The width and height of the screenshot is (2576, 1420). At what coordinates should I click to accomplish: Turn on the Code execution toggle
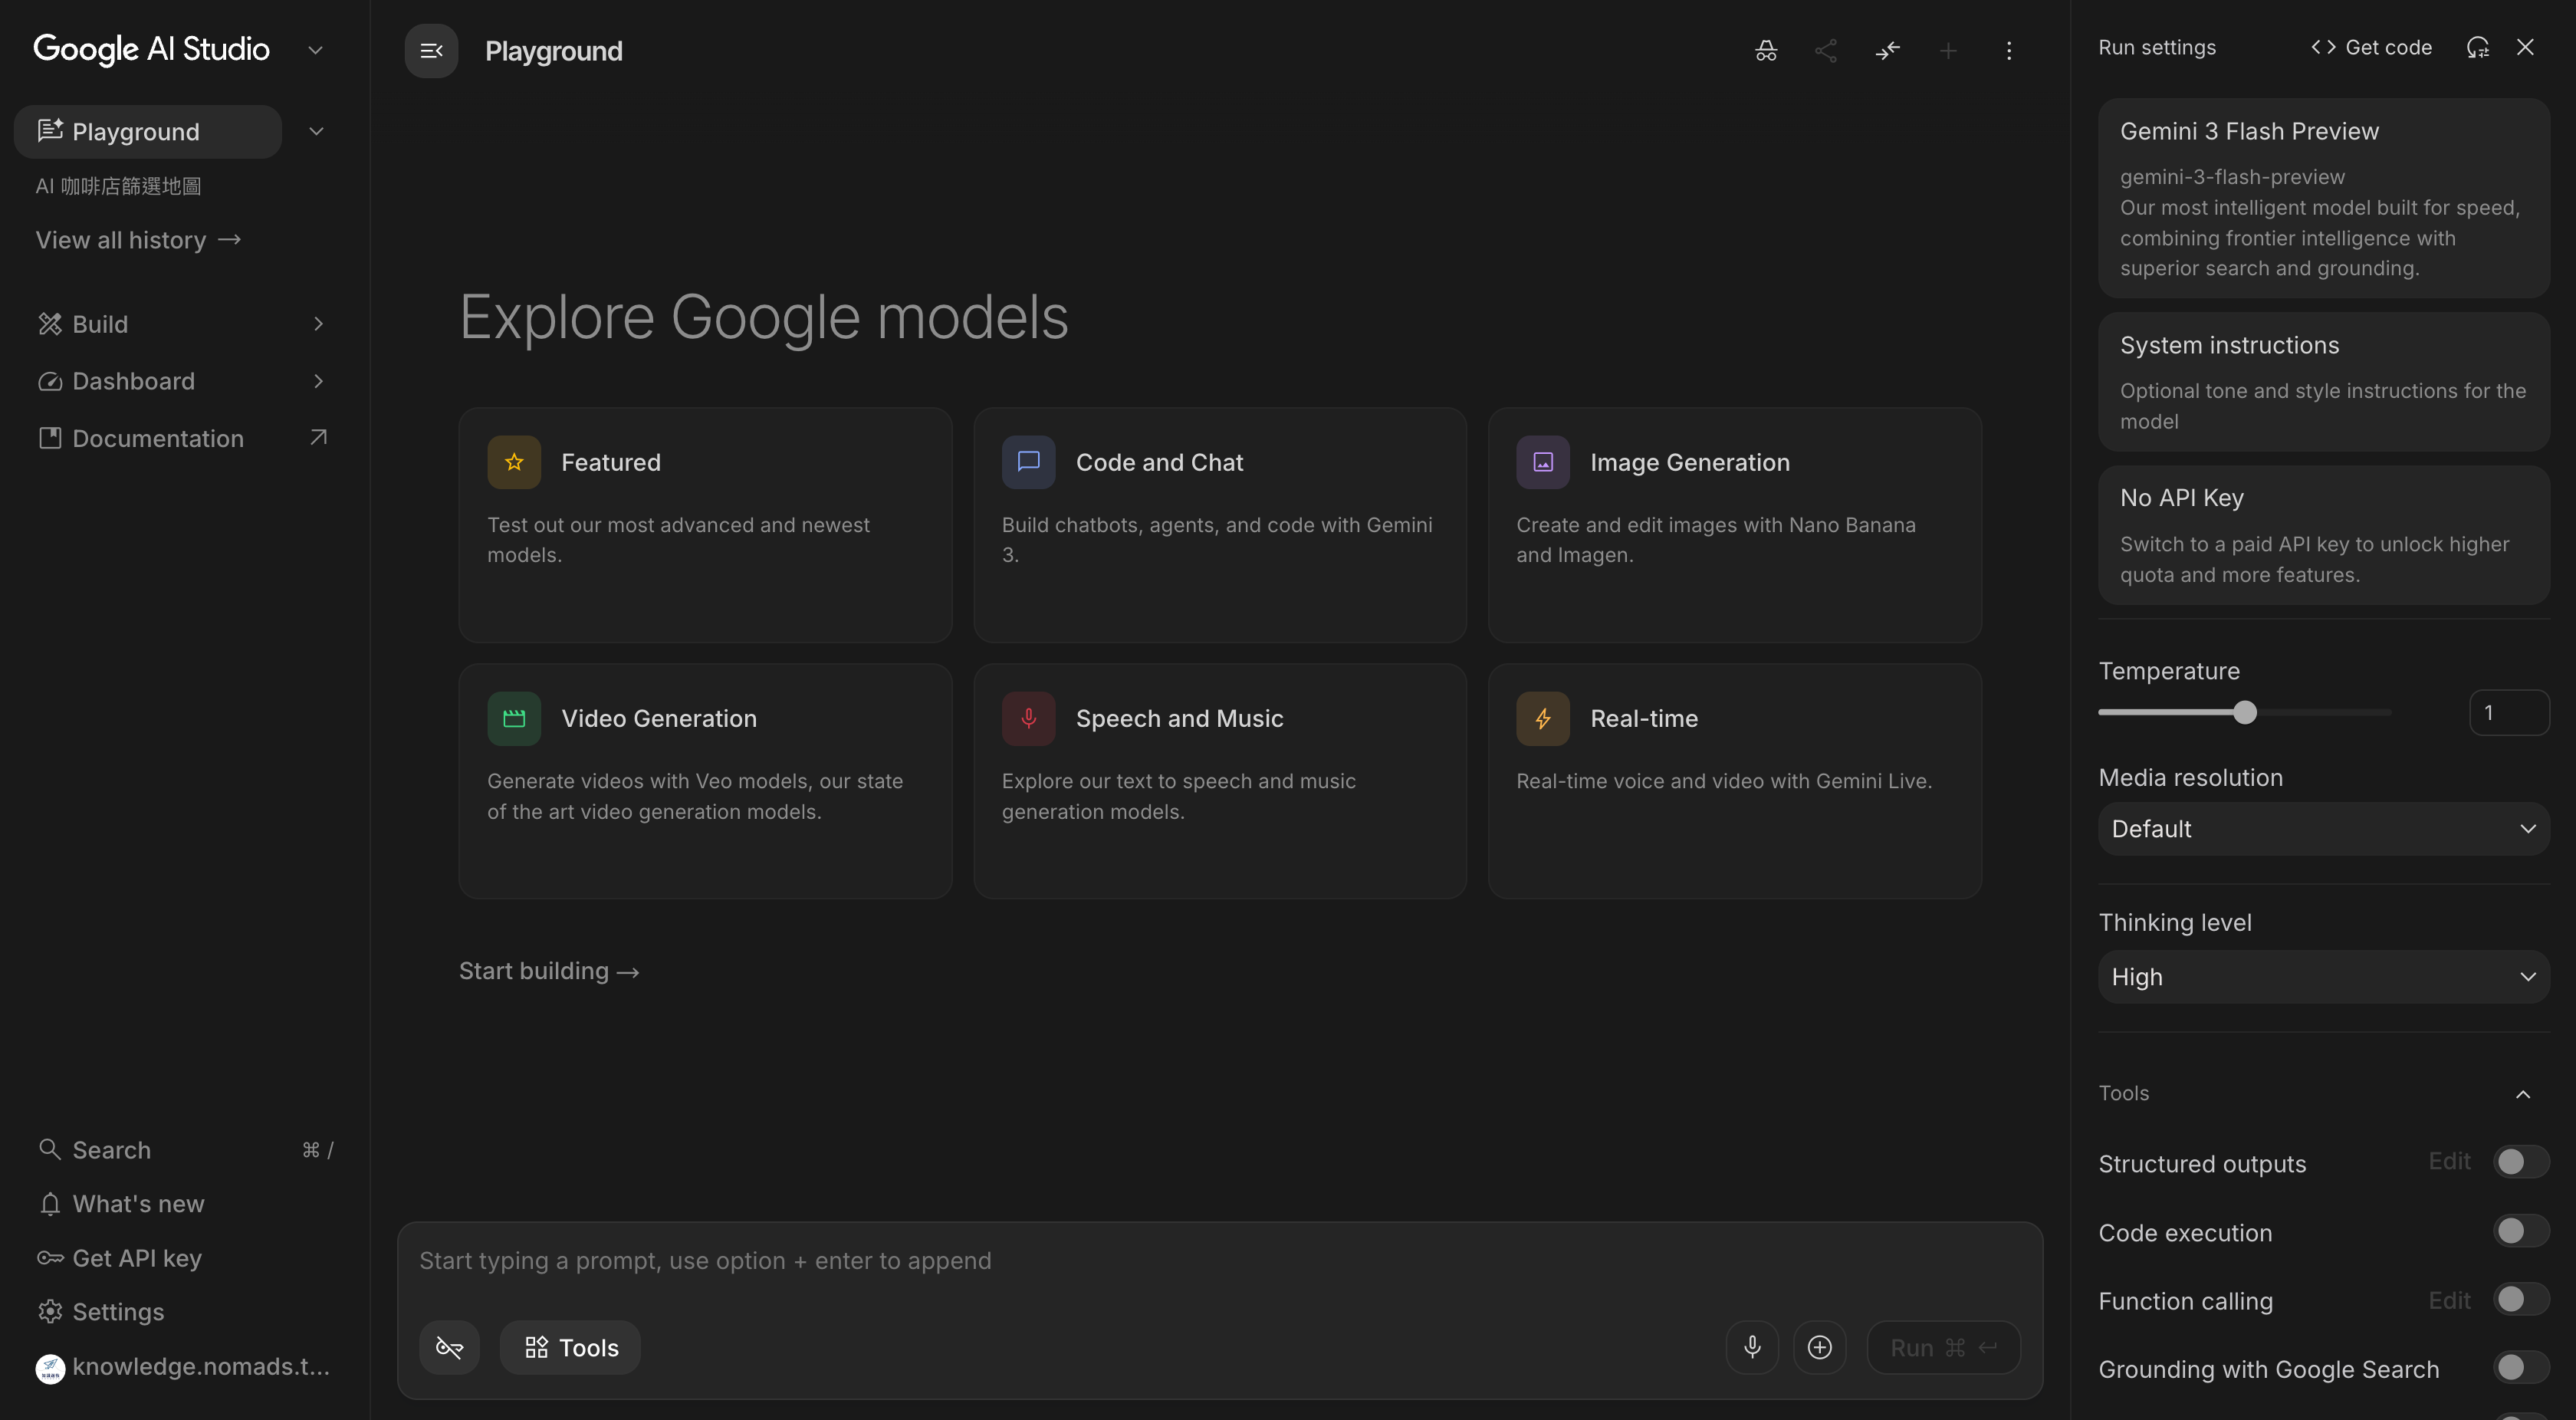[x=2519, y=1231]
